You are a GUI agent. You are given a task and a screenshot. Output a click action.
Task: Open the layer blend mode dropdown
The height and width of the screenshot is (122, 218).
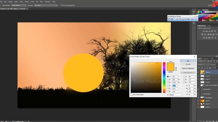(204, 64)
